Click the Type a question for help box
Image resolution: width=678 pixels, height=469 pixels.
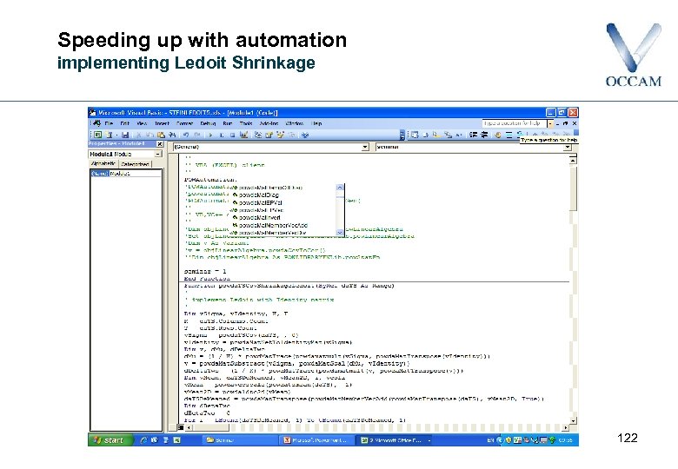point(514,123)
